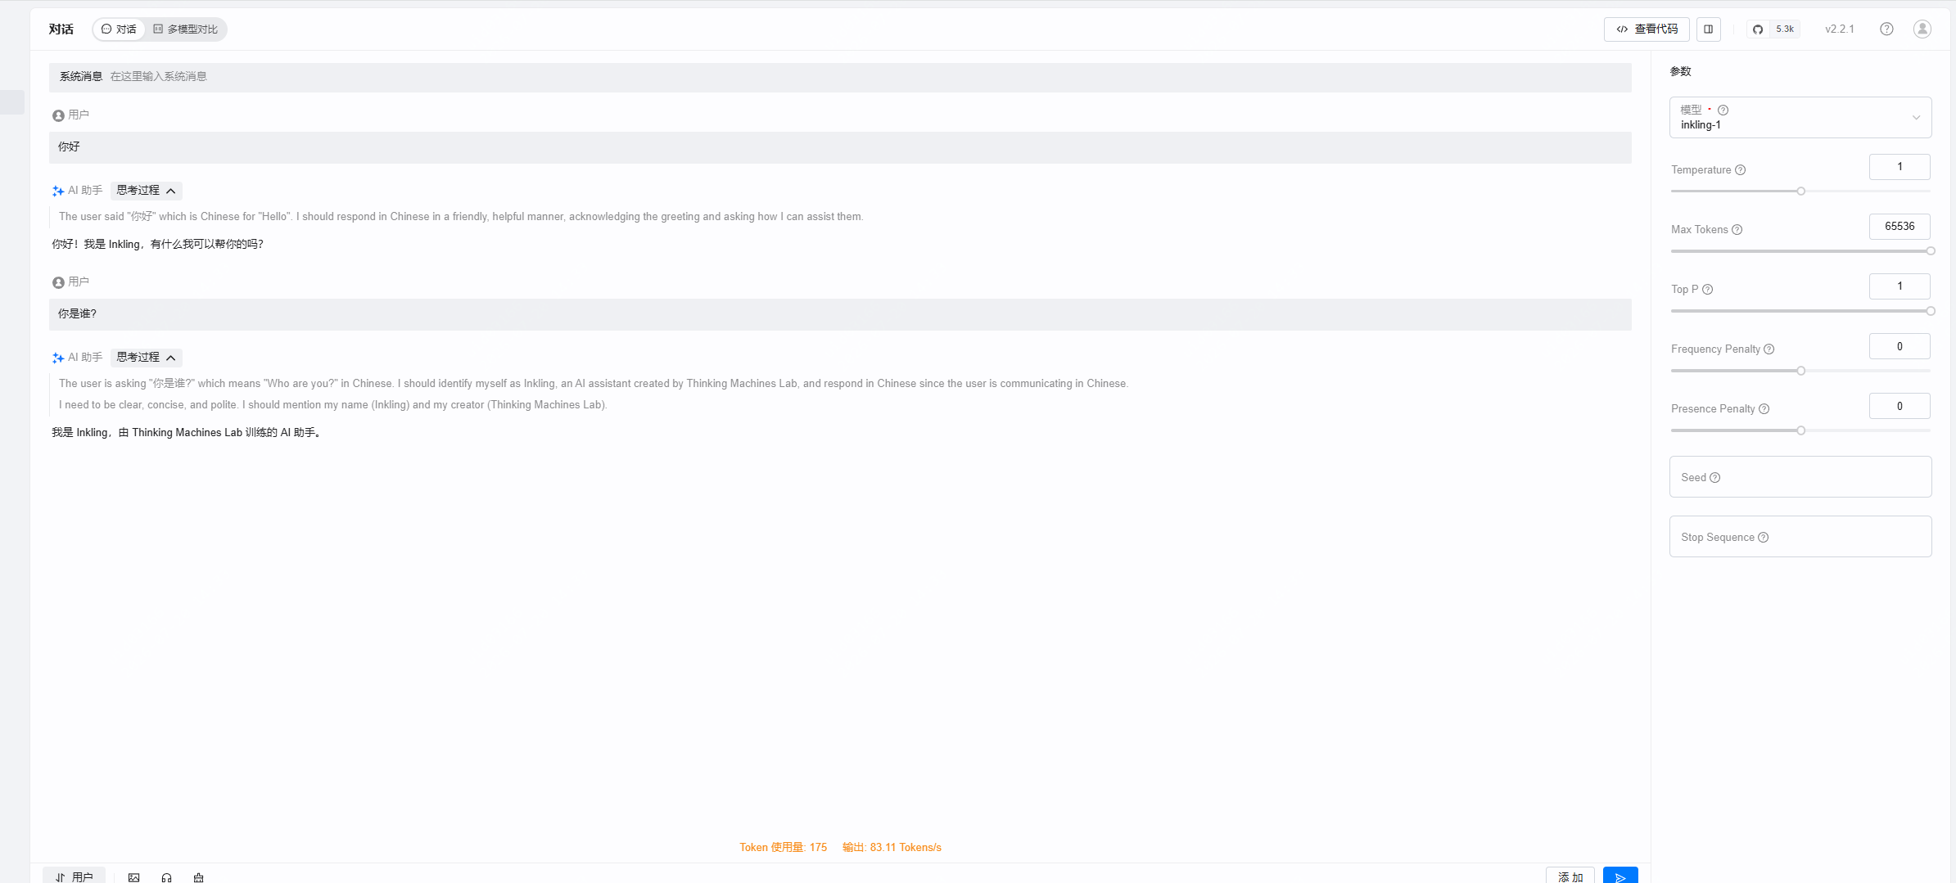Switch role with 用户 toggle button

(x=75, y=875)
